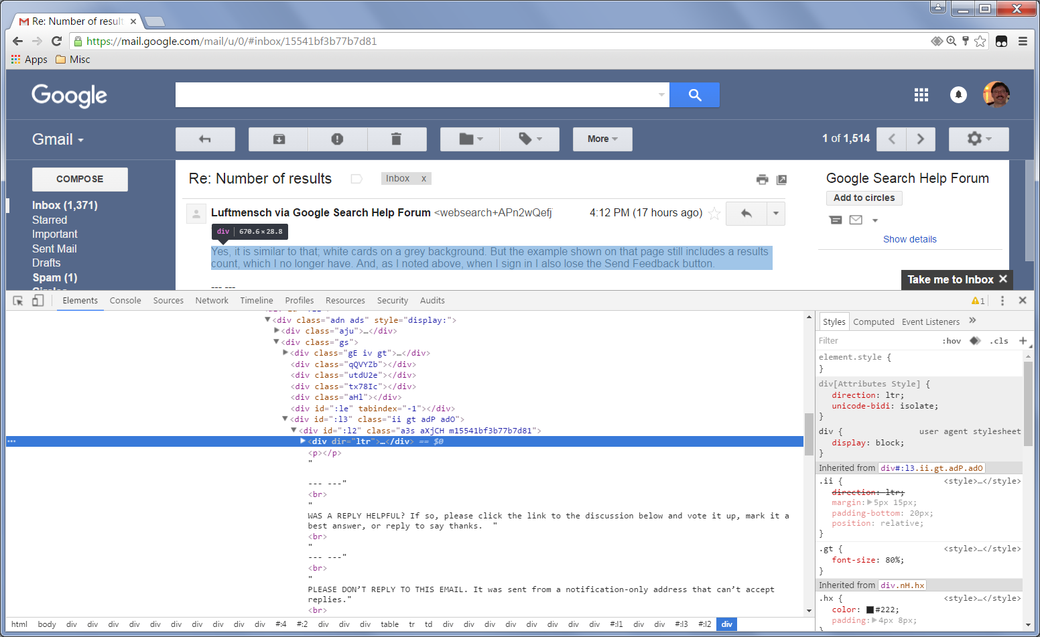Image resolution: width=1040 pixels, height=637 pixels.
Task: Open the Network tab
Action: pyautogui.click(x=212, y=301)
